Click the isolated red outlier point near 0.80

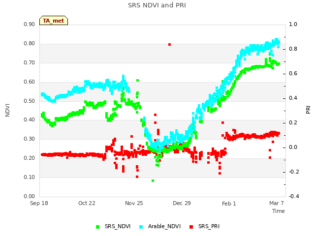click(169, 45)
